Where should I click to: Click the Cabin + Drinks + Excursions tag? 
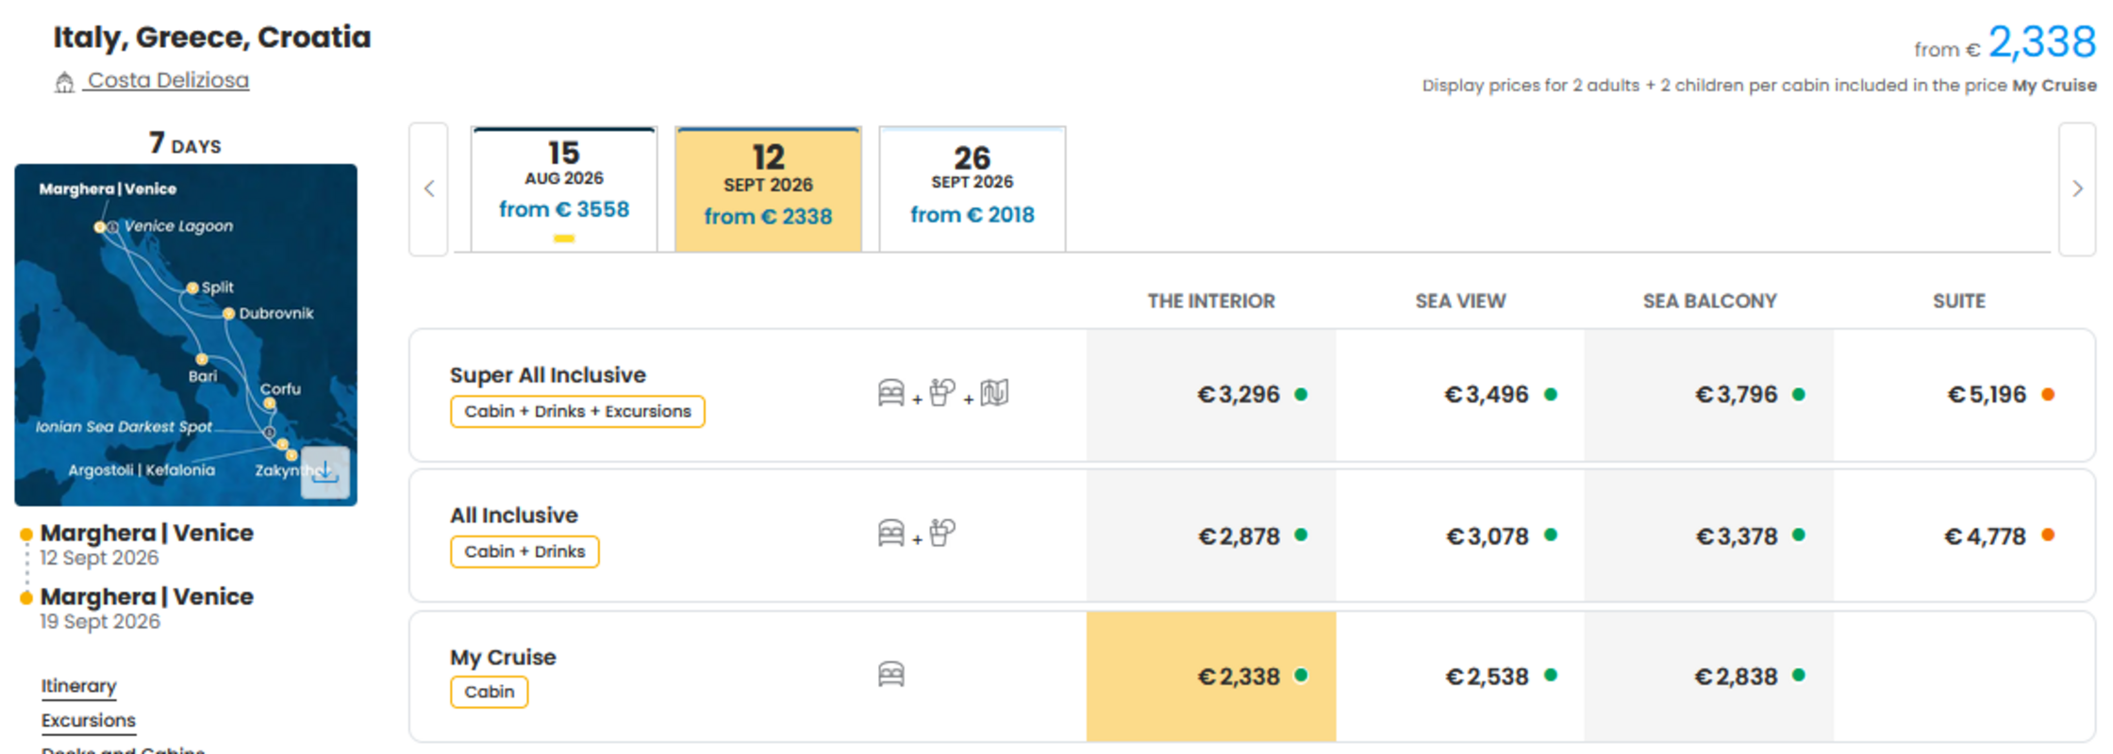click(x=577, y=412)
